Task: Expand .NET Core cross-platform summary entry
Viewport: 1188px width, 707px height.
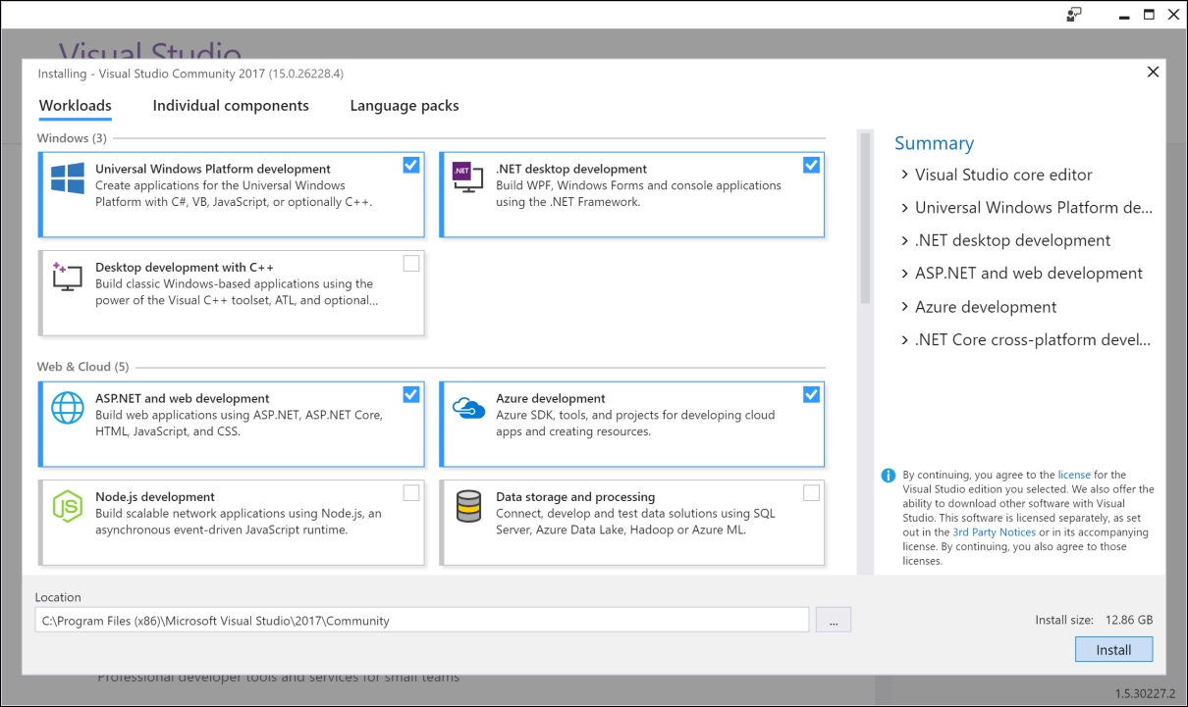Action: (904, 340)
